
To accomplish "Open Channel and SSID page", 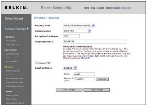I will 13,71.
